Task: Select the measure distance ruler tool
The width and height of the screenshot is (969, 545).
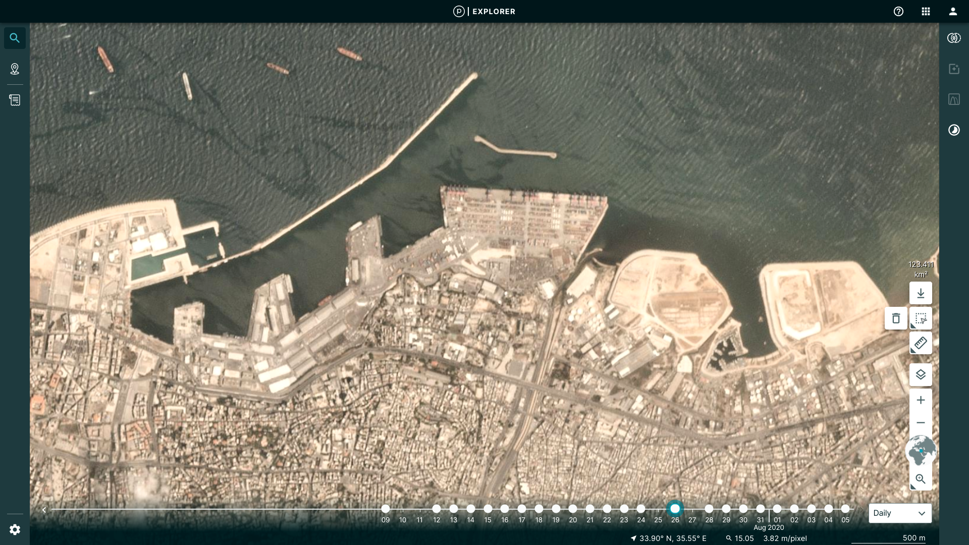Action: point(922,343)
